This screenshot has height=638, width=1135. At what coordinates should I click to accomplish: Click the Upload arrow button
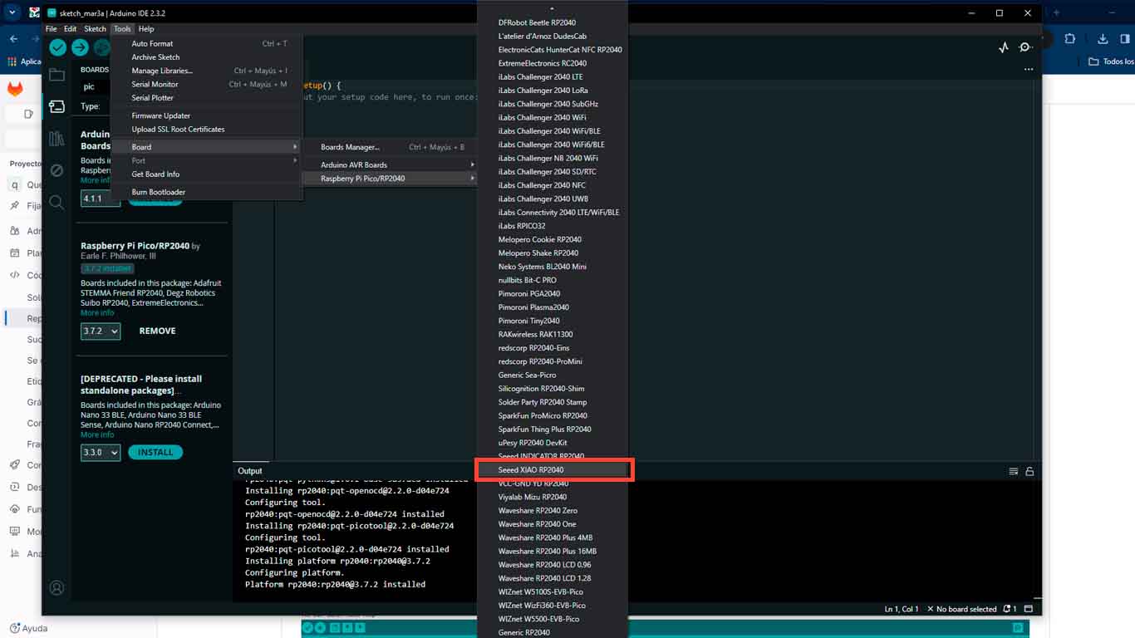coord(80,48)
